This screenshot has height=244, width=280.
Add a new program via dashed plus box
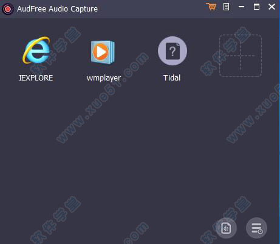241,56
